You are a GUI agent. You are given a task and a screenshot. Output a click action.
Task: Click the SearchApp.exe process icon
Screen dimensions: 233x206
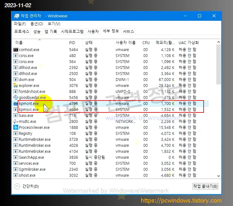pyautogui.click(x=15, y=157)
